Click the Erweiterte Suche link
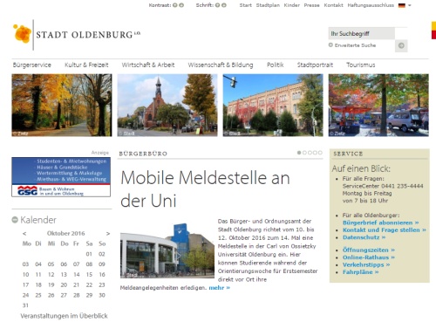436x322 pixels. point(355,45)
